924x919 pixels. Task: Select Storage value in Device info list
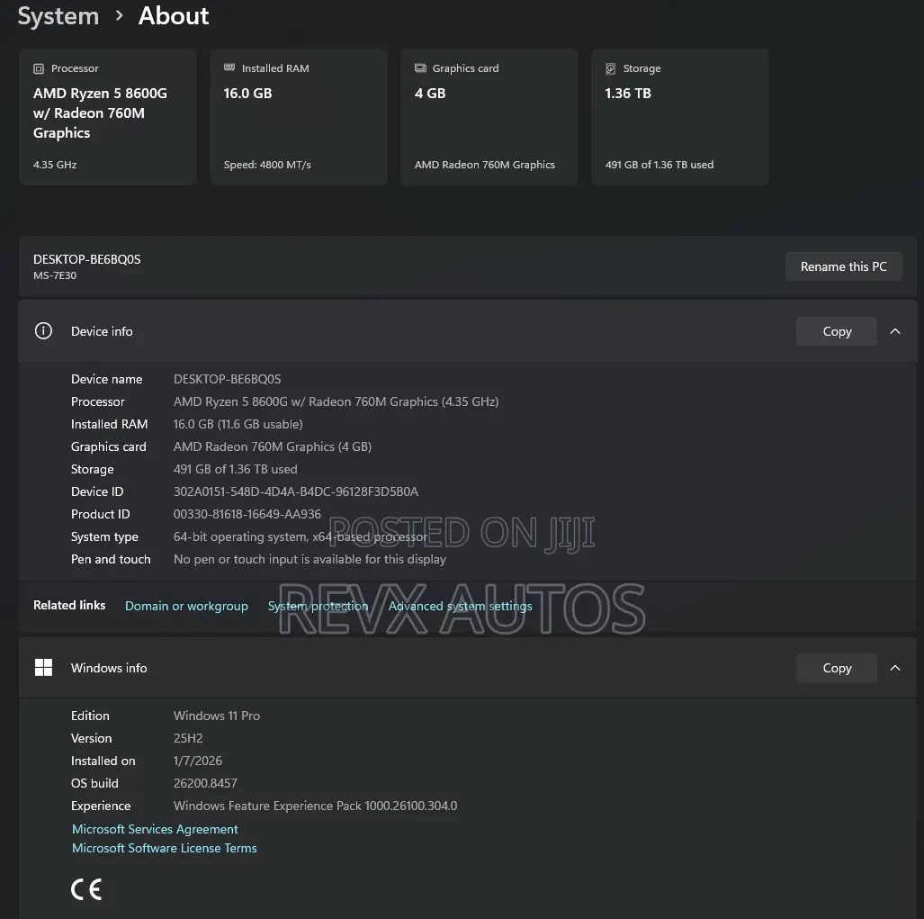[235, 469]
